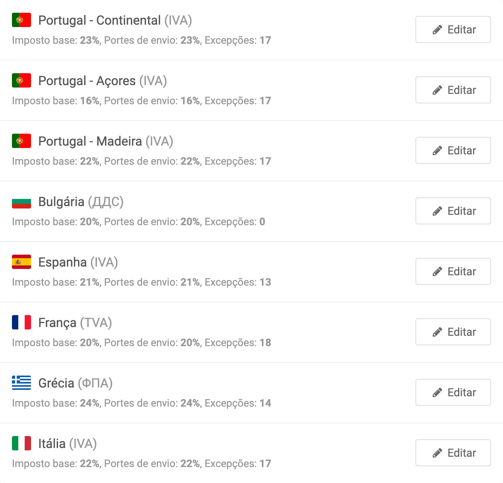
Task: Open the editor for Portugal - Madeira
Action: (x=453, y=150)
